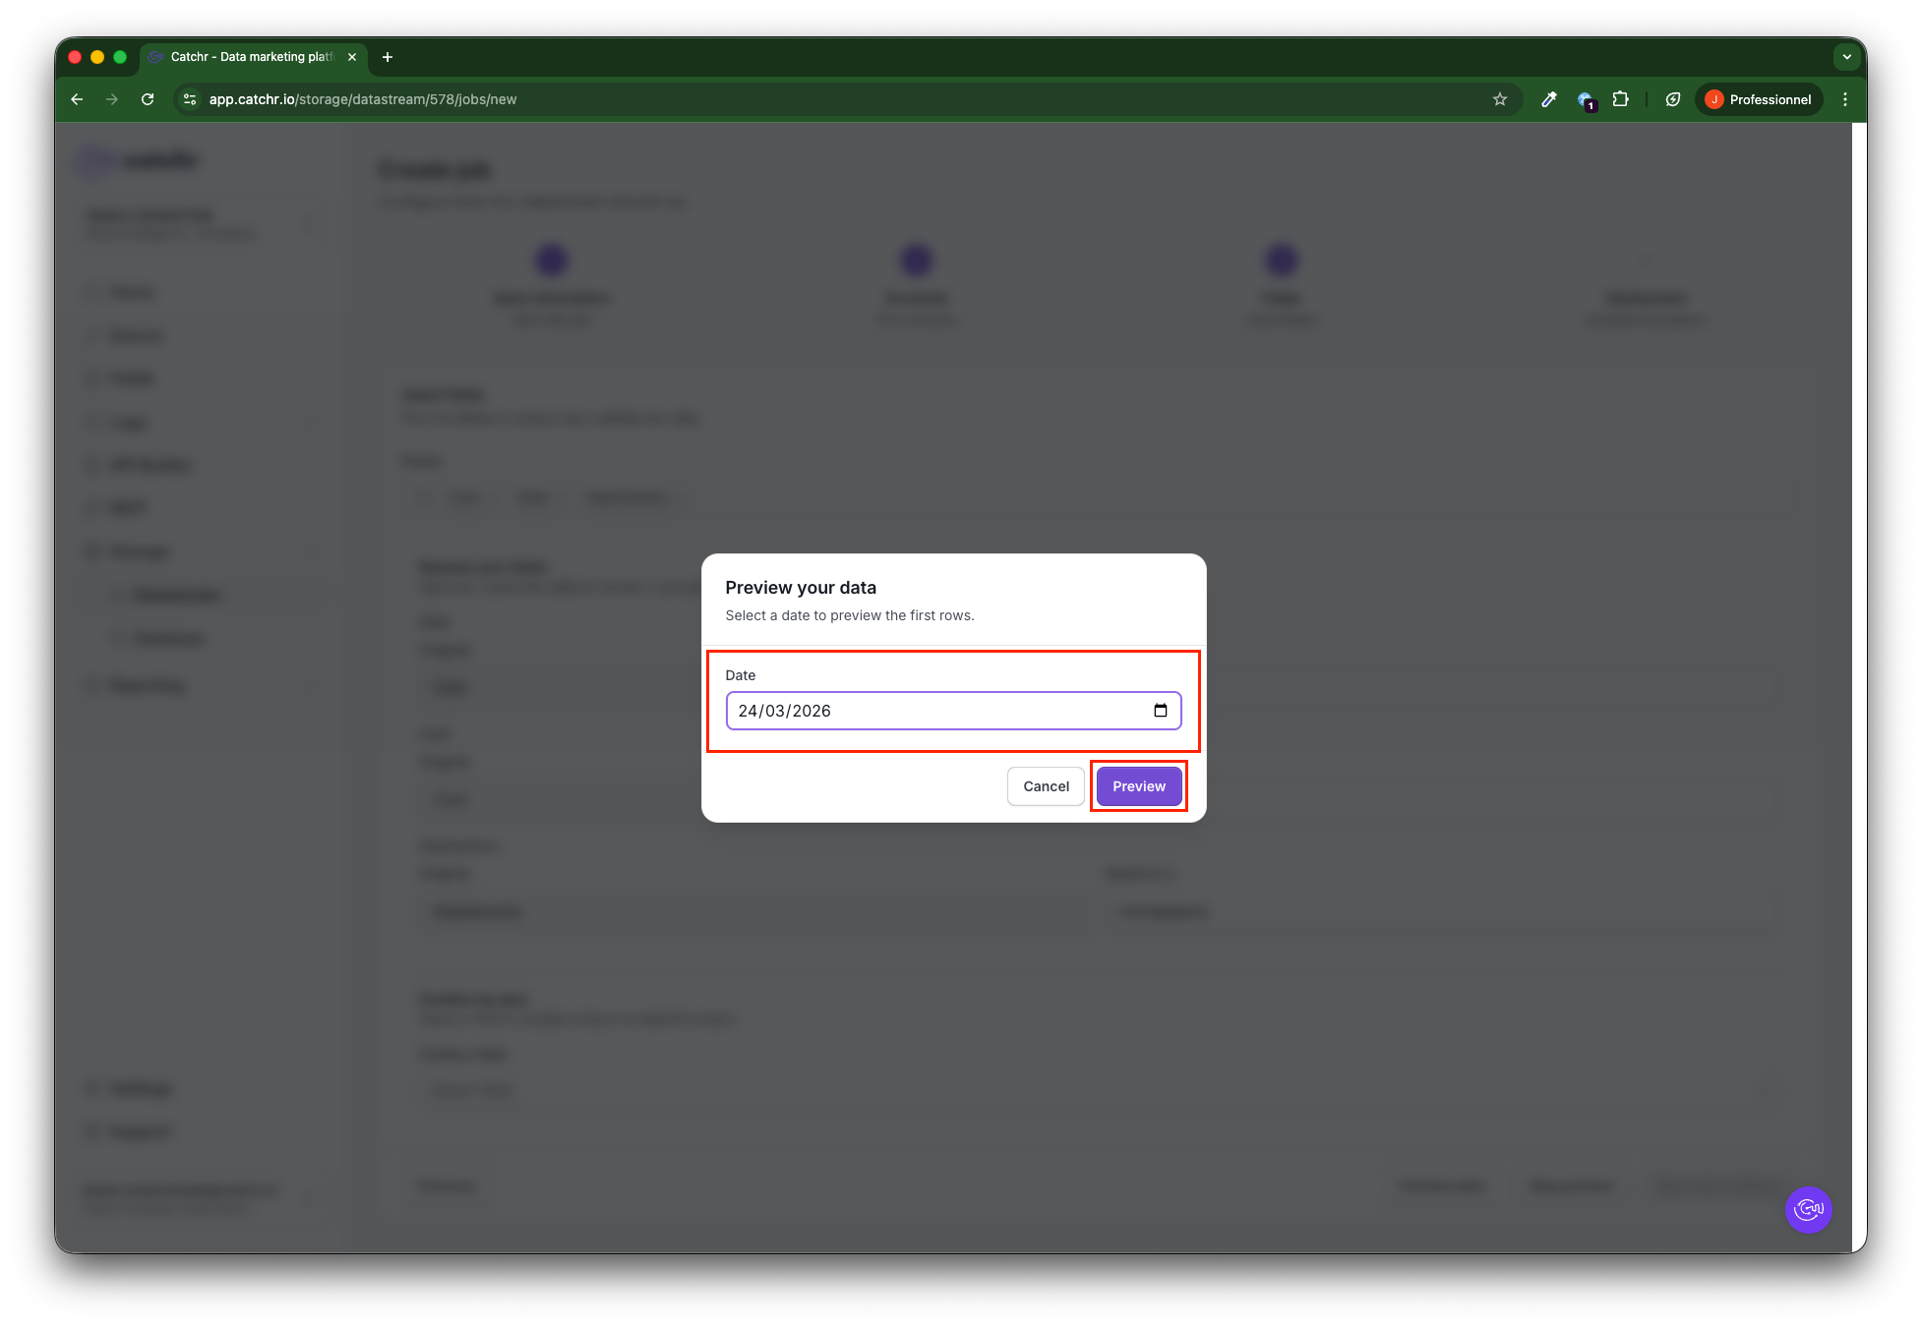The image size is (1922, 1326).
Task: Open Chrome's three-dot menu
Action: [1845, 99]
